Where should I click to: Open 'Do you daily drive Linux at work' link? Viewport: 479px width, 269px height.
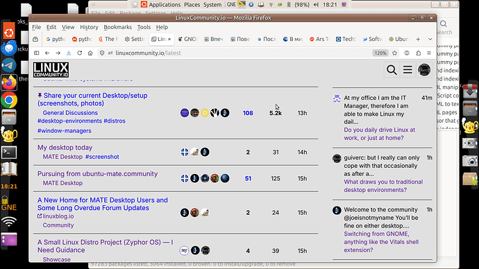pyautogui.click(x=380, y=134)
